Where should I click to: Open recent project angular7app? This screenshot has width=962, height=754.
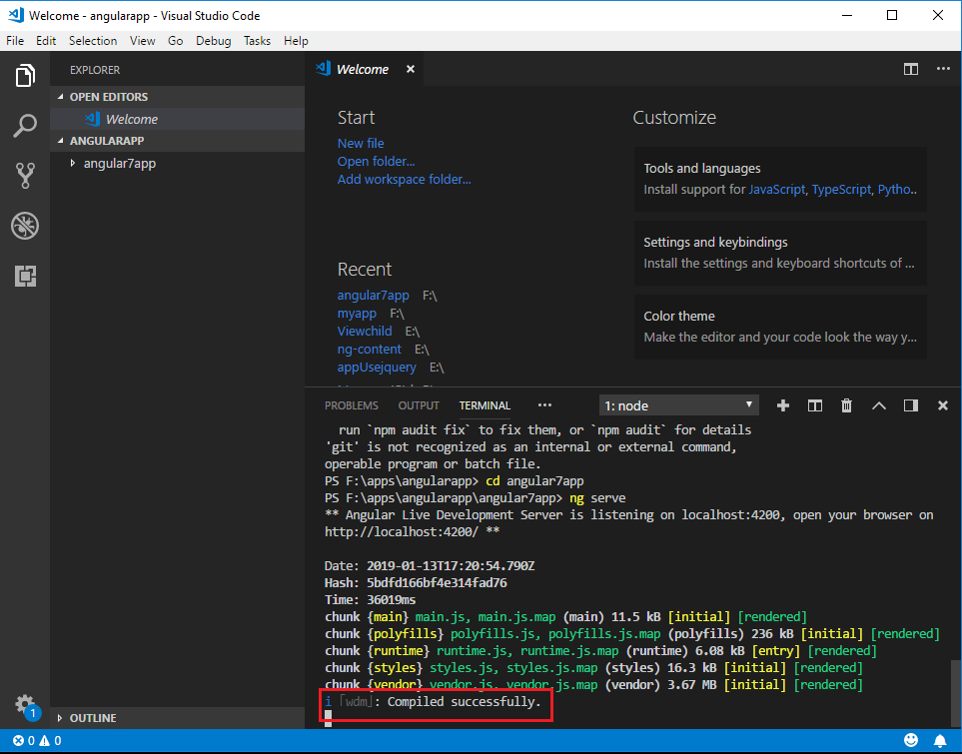tap(373, 295)
